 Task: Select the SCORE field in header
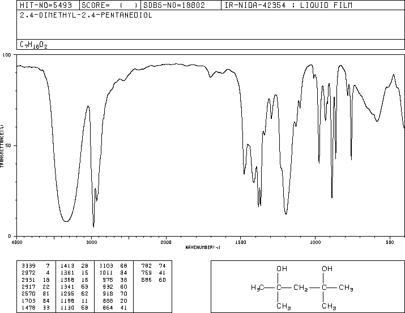point(110,5)
